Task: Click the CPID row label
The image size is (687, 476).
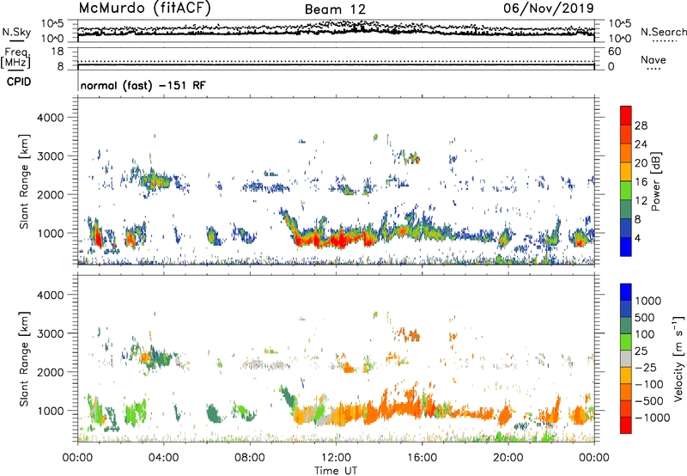Action: (x=19, y=82)
